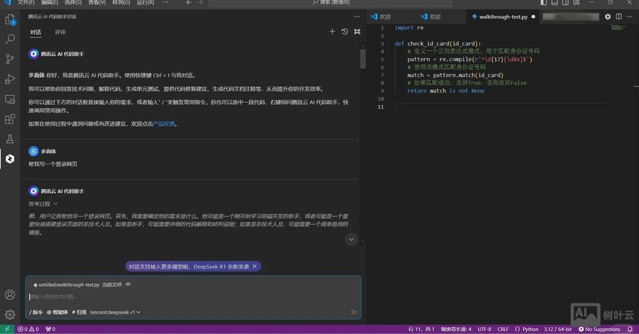Open the 运行(R) menu
This screenshot has width=639, height=334.
[145, 3]
